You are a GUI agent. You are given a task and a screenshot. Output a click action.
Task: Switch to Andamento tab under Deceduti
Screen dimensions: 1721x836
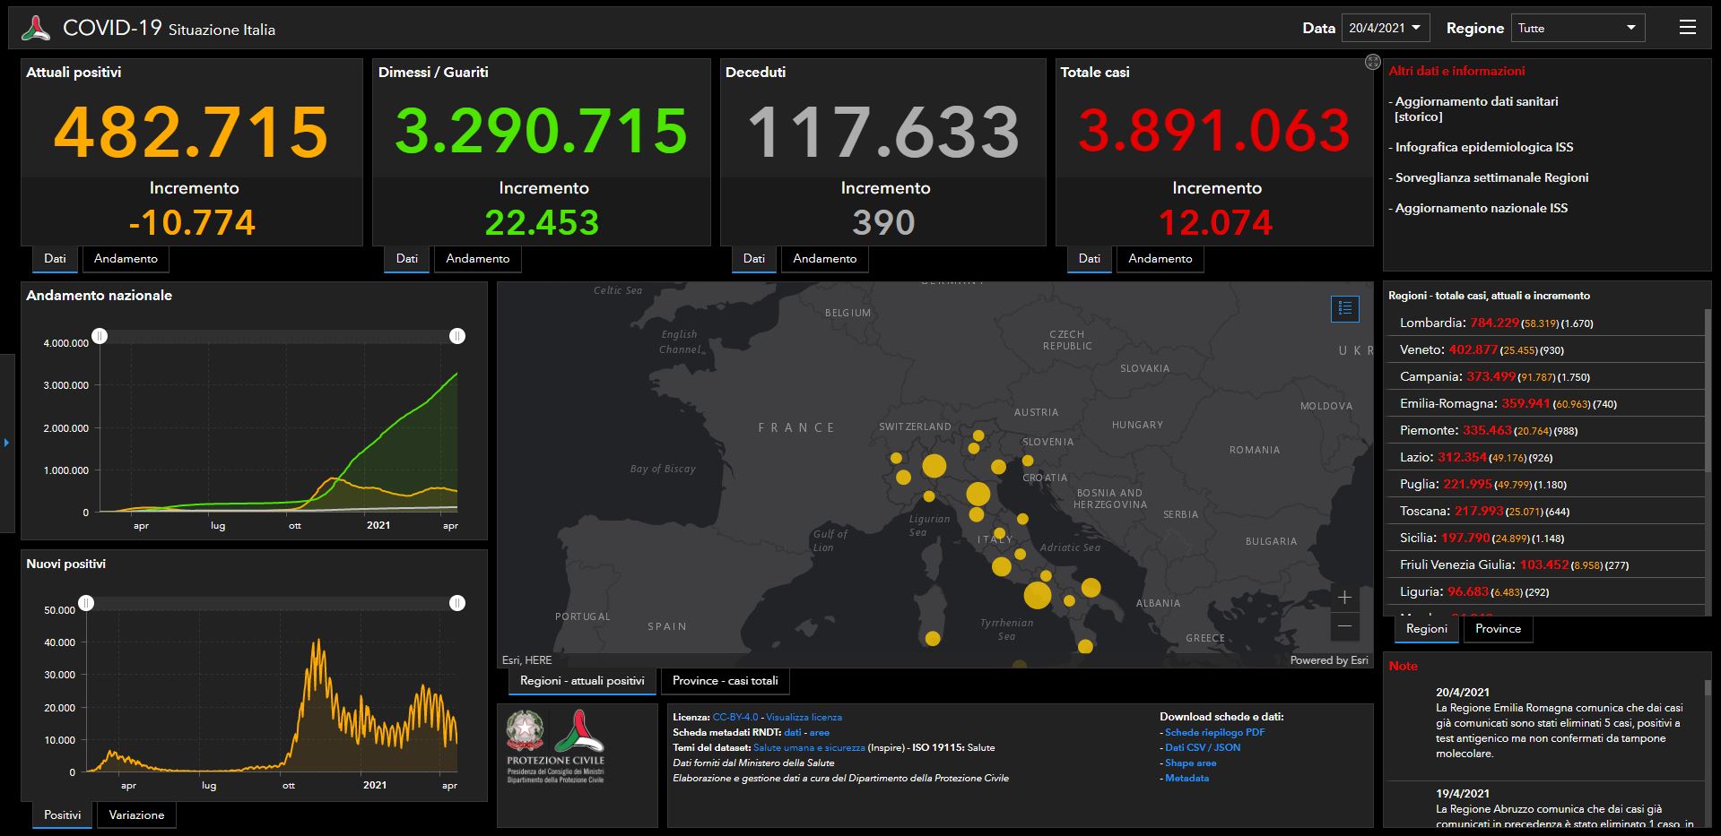coord(824,259)
